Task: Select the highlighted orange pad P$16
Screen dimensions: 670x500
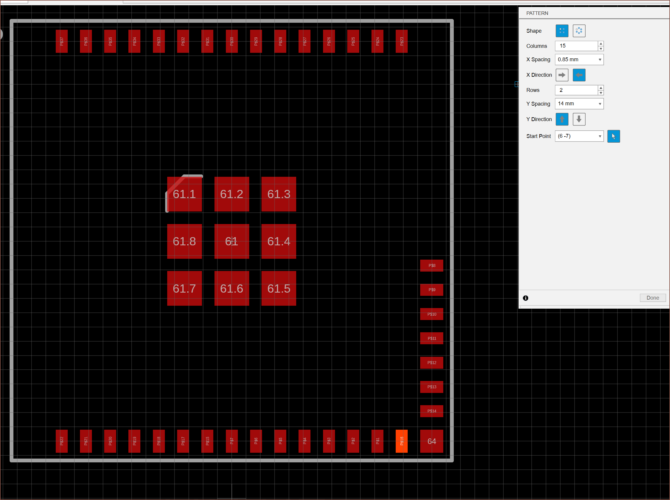Action: [402, 441]
